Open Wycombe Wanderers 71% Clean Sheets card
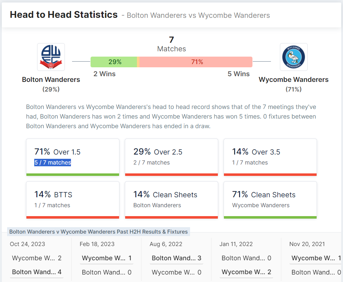The image size is (343, 282). click(x=270, y=200)
